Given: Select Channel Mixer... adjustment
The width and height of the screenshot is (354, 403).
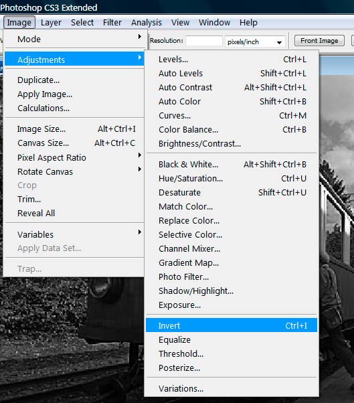Looking at the screenshot, I should pyautogui.click(x=232, y=249).
